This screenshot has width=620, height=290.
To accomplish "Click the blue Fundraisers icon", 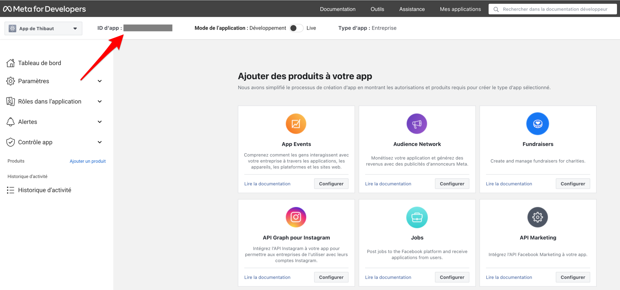I will click(x=538, y=124).
